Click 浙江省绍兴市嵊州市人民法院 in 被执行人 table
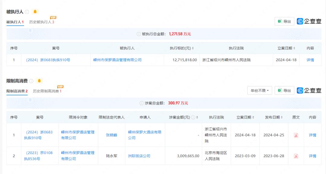This screenshot has width=326, height=174. [x=226, y=60]
